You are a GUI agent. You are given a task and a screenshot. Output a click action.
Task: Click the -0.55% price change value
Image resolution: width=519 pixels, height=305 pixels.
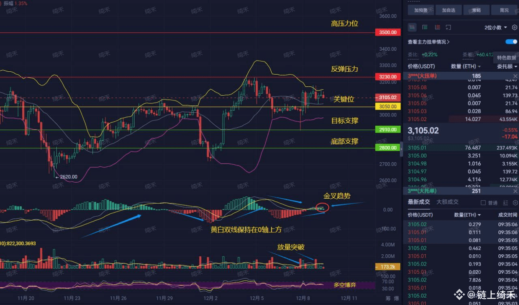510,130
